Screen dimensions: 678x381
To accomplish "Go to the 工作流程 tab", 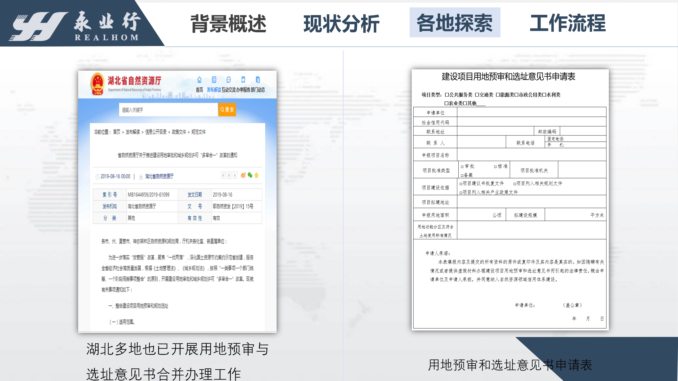I will [568, 23].
